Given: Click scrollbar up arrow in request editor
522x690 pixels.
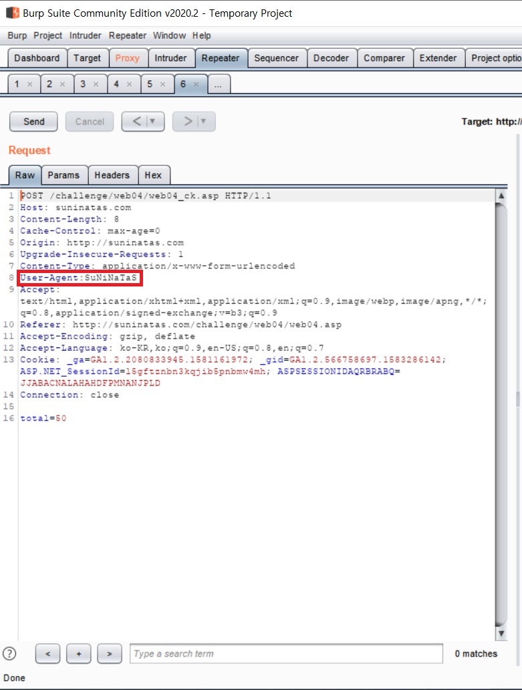Looking at the screenshot, I should click(x=501, y=195).
